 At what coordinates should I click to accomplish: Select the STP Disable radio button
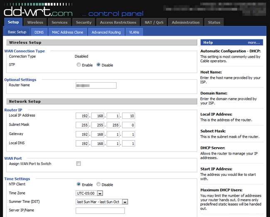[98, 65]
